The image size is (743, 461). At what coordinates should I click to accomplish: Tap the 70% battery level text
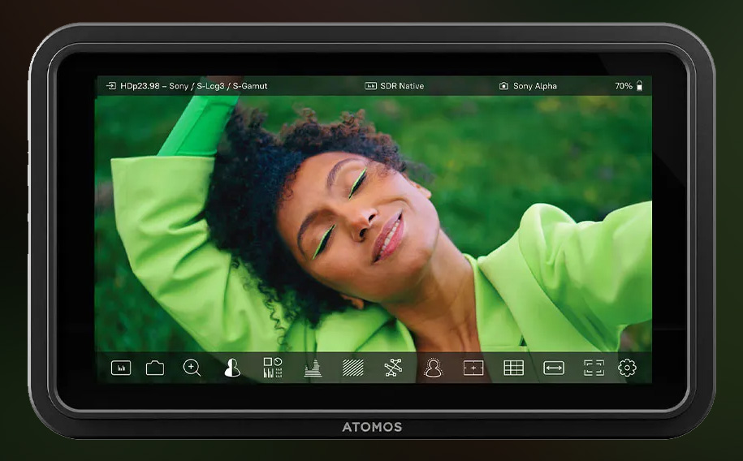(624, 86)
